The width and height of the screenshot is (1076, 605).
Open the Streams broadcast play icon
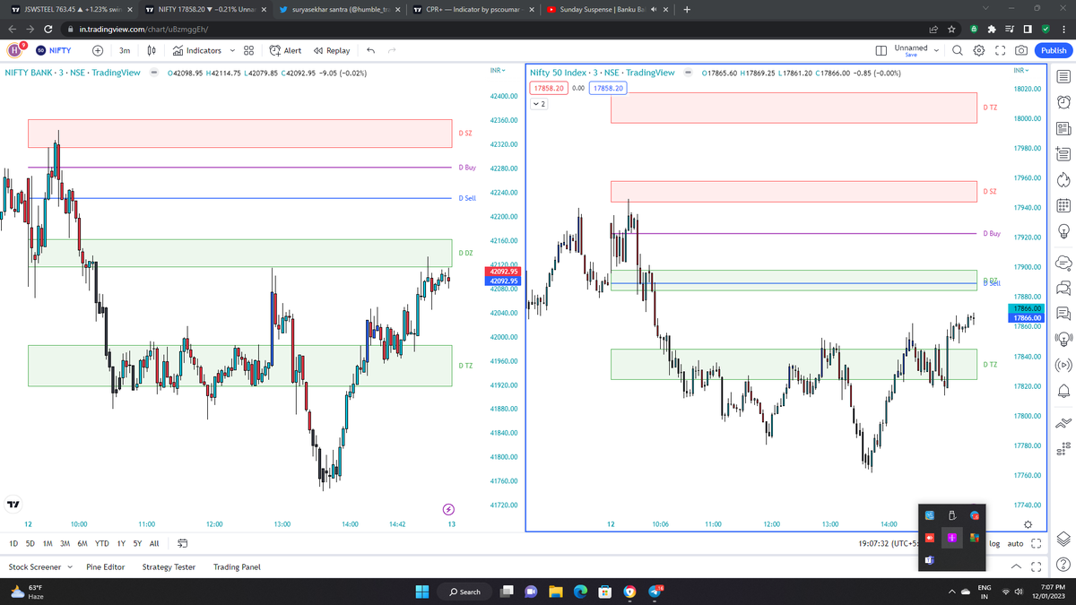click(1063, 365)
